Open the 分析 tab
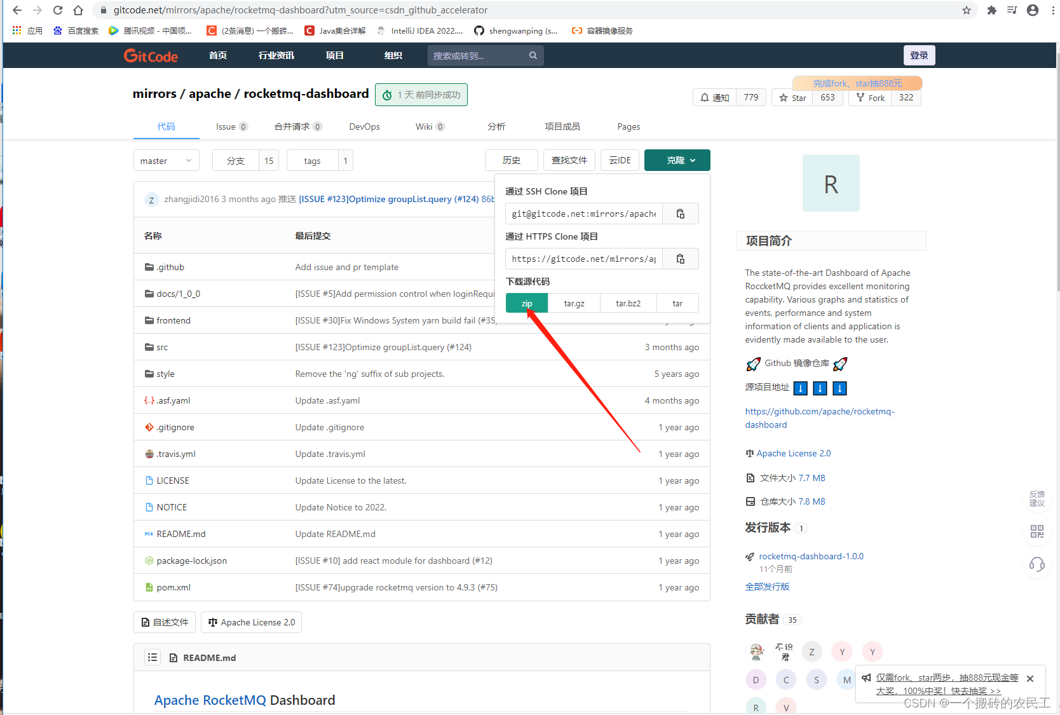Viewport: 1060px width, 715px height. click(x=496, y=126)
